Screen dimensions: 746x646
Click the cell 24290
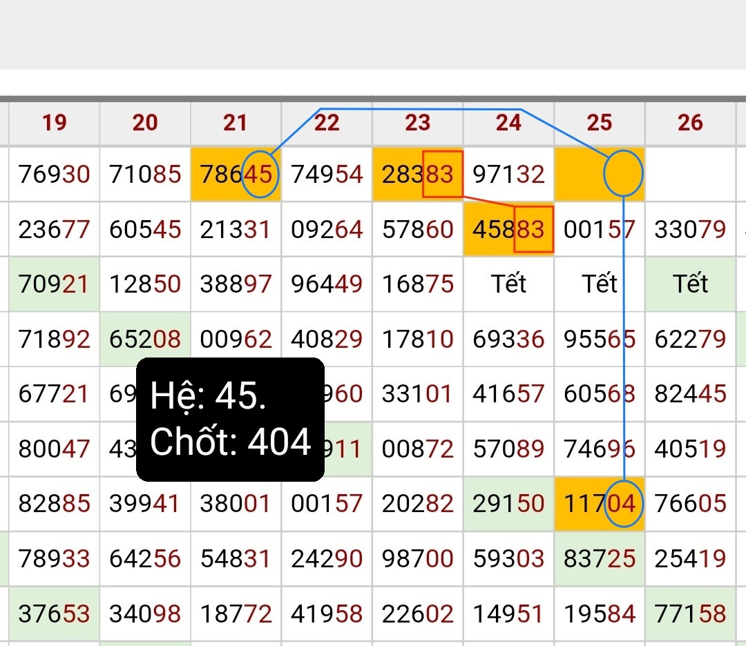(x=327, y=558)
